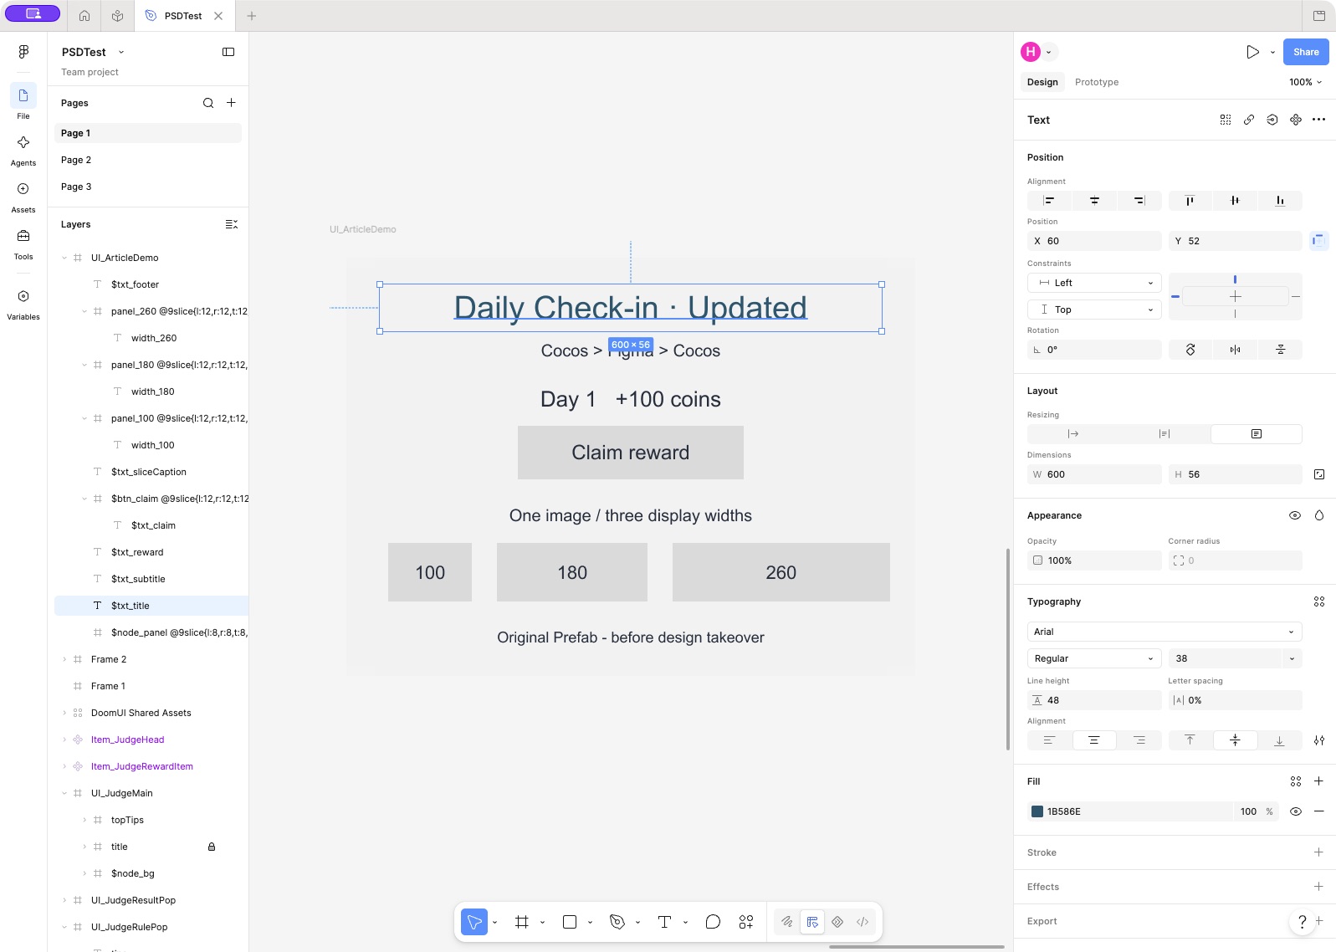Toggle Fill 1B586E visibility eye
The width and height of the screenshot is (1336, 952).
[x=1296, y=811]
